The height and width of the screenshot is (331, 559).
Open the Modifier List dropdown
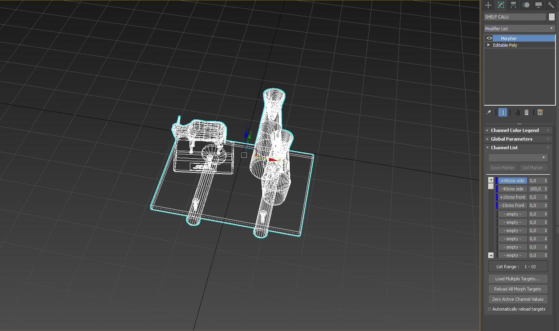pyautogui.click(x=519, y=28)
